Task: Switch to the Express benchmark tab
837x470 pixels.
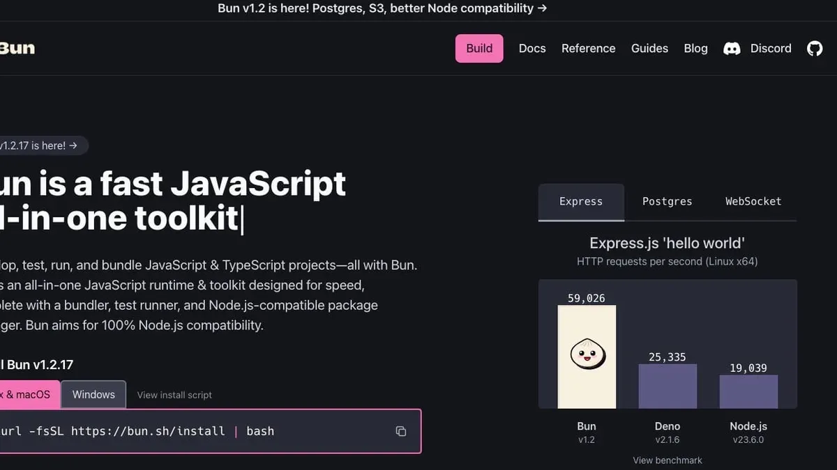Action: [x=581, y=201]
